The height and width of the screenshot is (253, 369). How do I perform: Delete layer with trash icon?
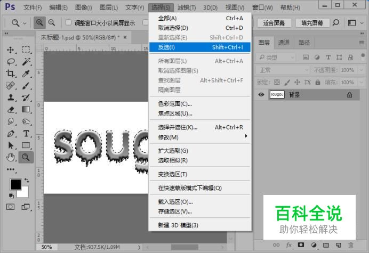351,245
